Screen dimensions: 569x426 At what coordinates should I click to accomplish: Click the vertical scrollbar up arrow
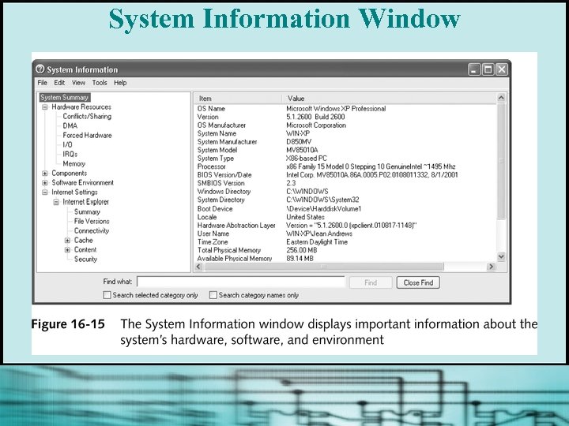pos(501,98)
